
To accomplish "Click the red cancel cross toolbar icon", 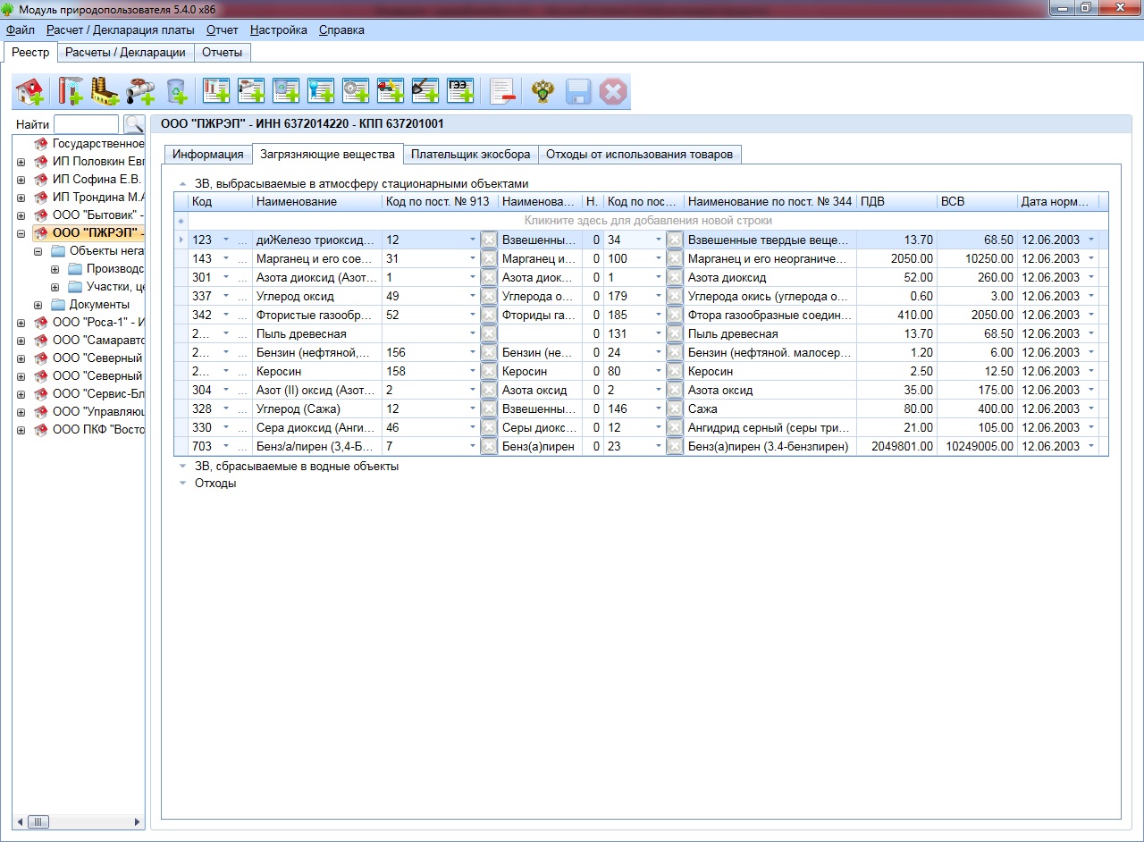I will [613, 91].
